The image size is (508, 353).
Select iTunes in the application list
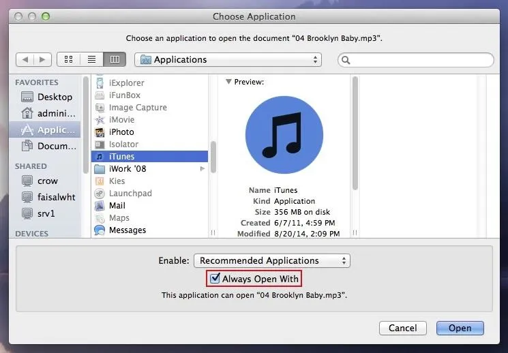150,157
